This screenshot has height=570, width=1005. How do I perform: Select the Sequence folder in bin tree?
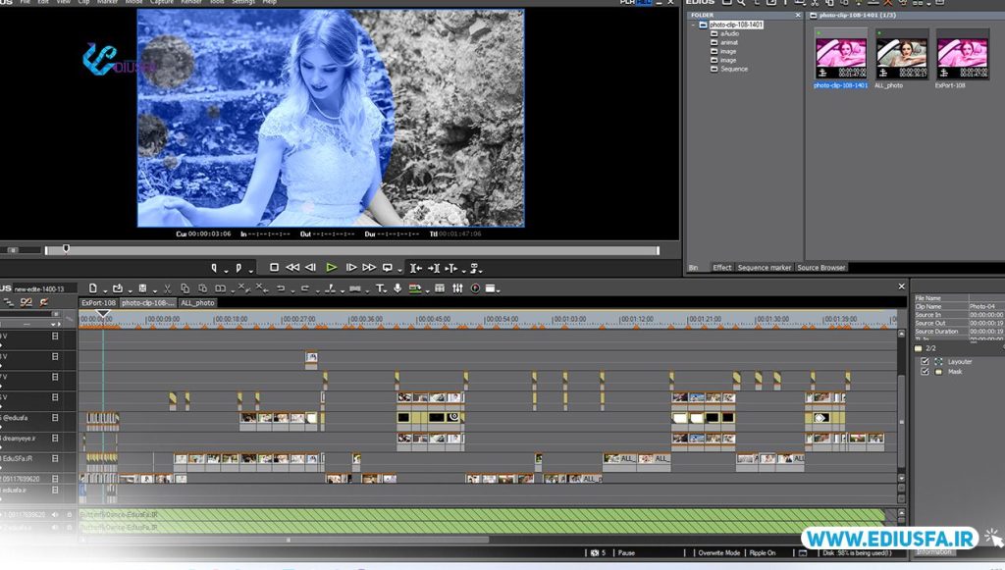[734, 69]
